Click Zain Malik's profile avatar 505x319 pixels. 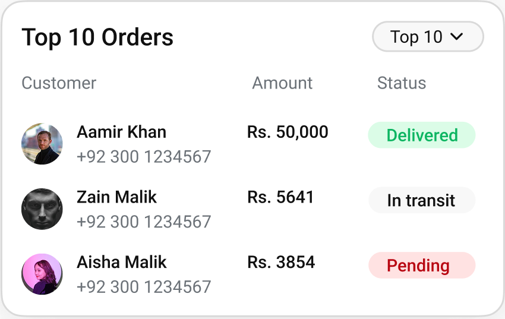pos(42,209)
